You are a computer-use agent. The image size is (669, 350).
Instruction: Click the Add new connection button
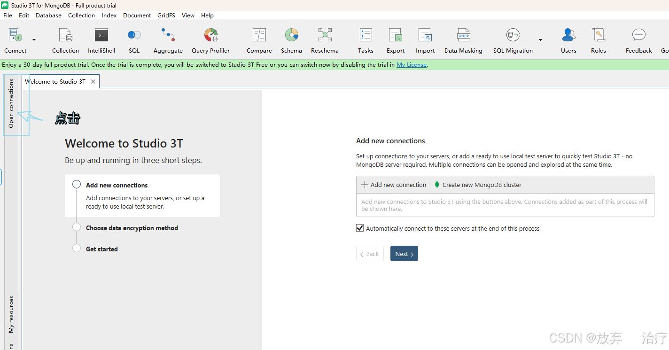[x=393, y=185]
